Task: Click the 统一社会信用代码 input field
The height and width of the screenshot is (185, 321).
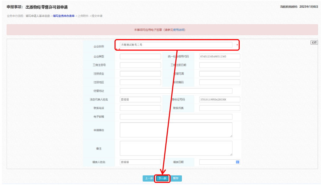Action: (x=219, y=57)
